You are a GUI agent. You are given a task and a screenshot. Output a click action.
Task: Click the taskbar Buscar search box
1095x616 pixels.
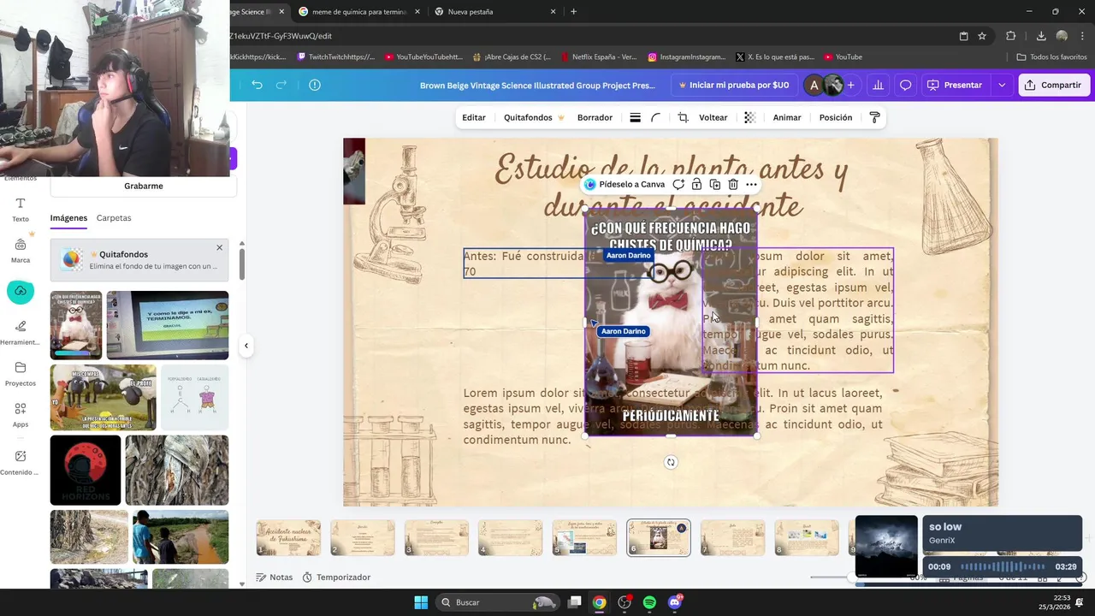[497, 602]
